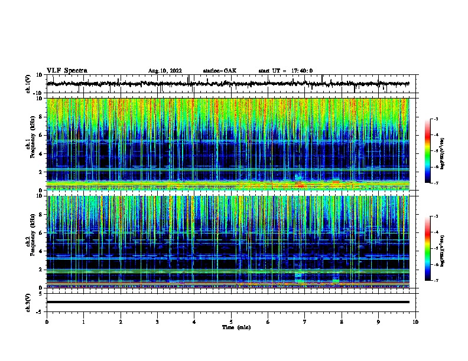Click the "-3" label on ch.1 colorbar

[x=435, y=119]
